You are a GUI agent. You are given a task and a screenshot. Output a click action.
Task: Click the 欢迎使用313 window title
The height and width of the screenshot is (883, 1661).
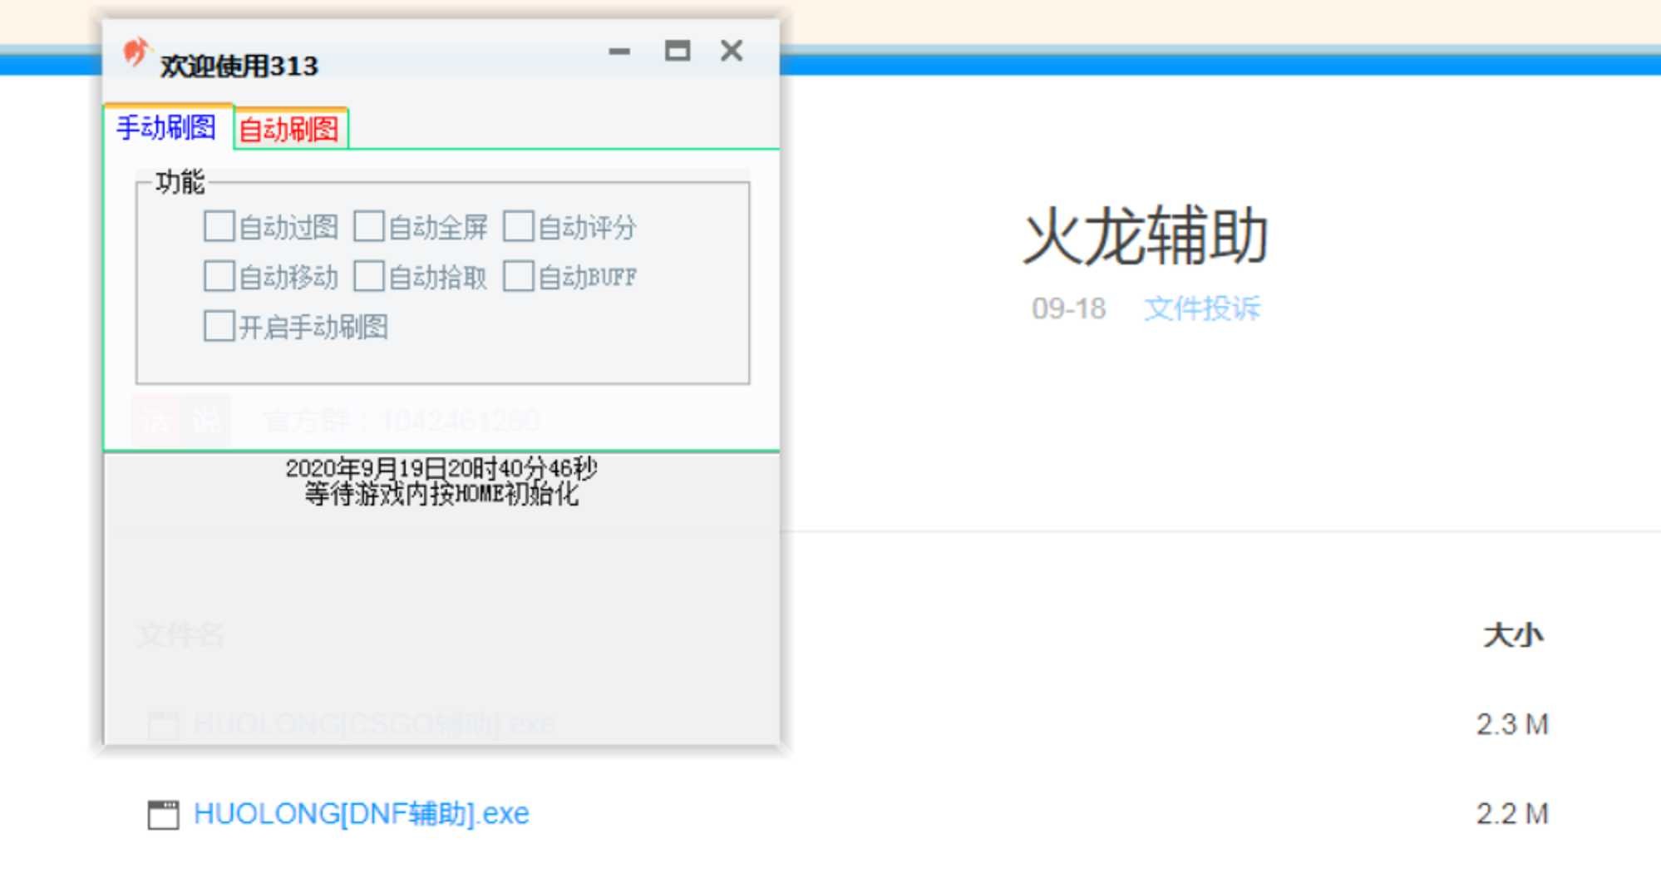239,66
